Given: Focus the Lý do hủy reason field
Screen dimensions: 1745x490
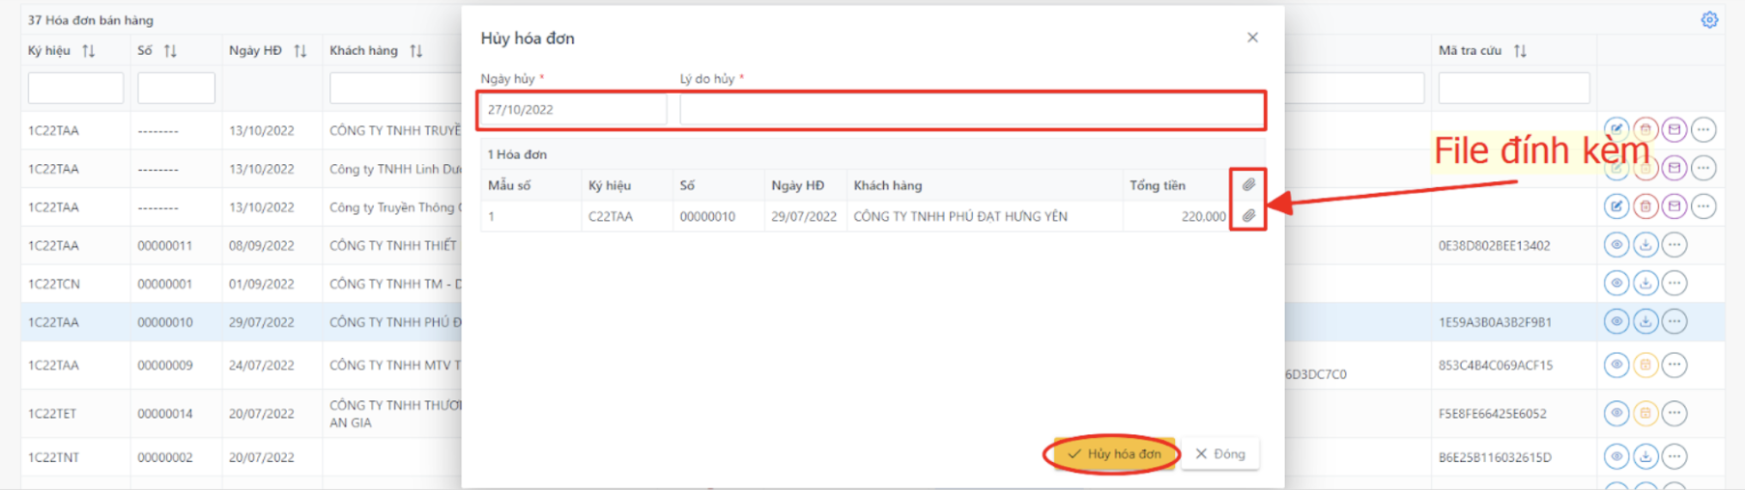Looking at the screenshot, I should (972, 110).
